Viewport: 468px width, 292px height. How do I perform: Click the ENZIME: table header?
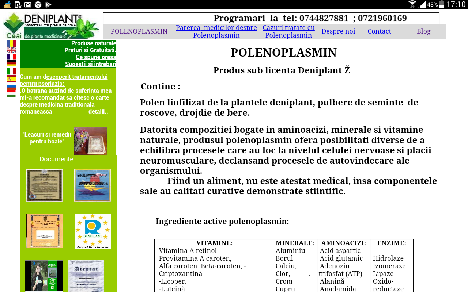(392, 243)
